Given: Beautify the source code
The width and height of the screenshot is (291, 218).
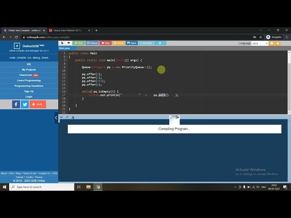Looking at the screenshot, I should point(146,43).
